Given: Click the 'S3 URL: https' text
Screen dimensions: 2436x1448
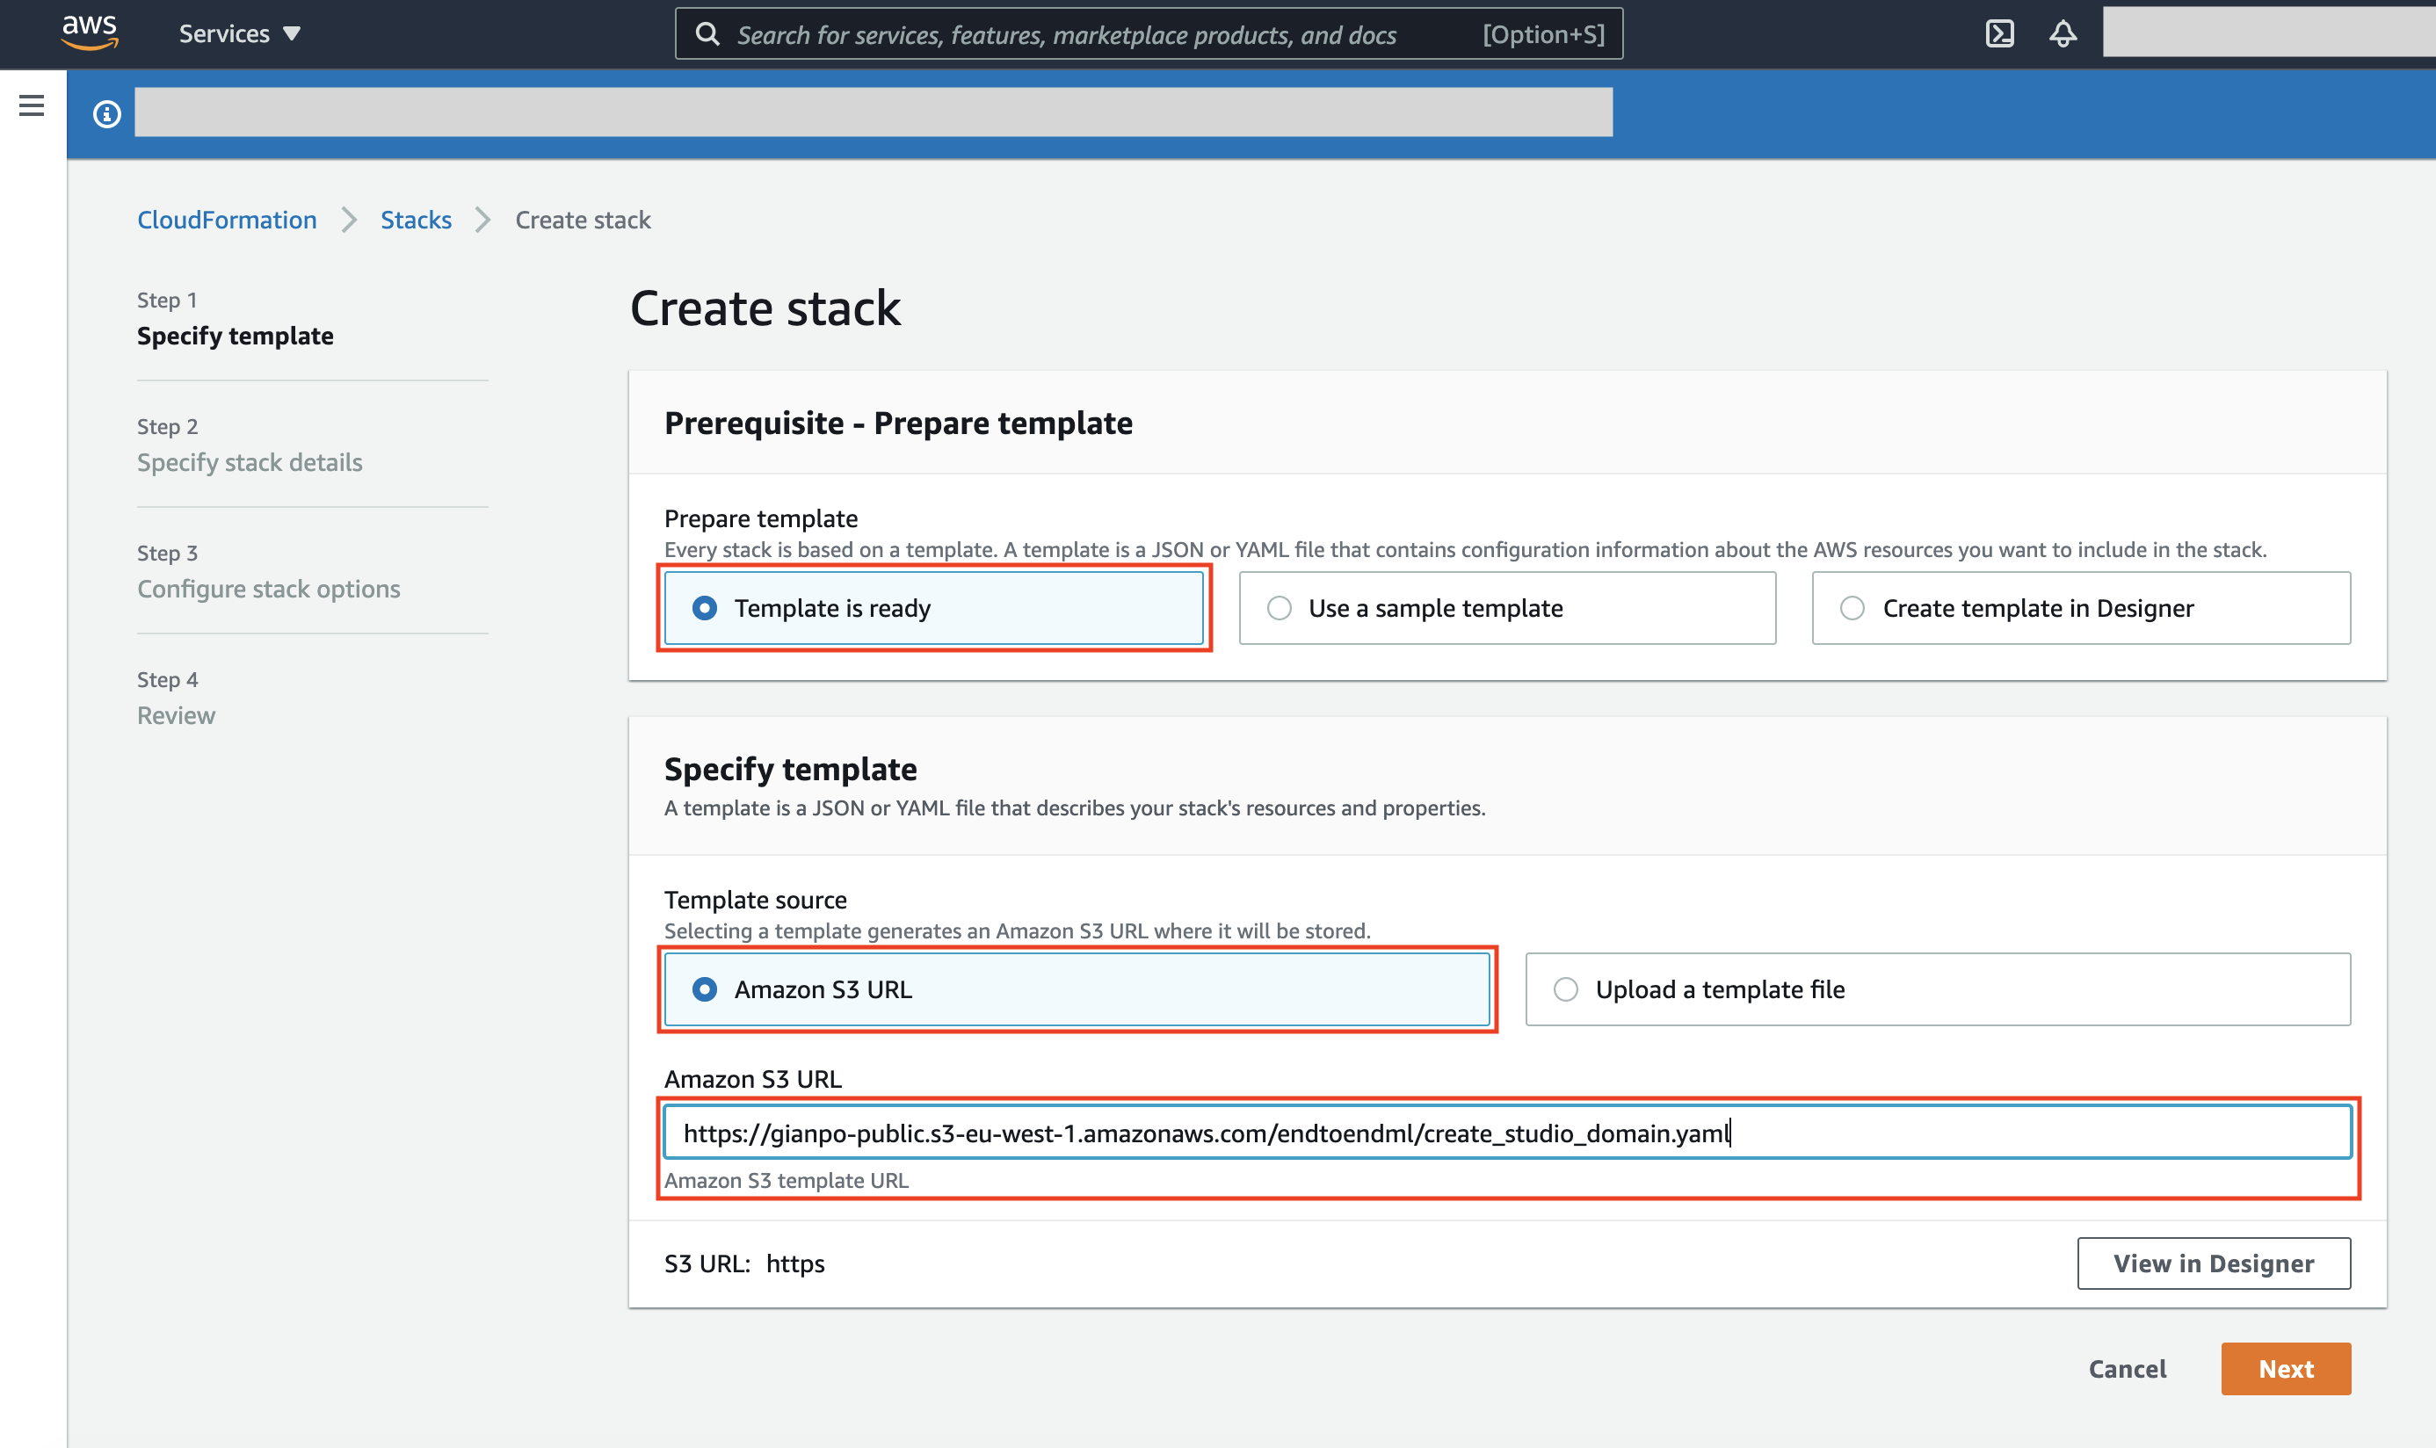Looking at the screenshot, I should pyautogui.click(x=743, y=1263).
